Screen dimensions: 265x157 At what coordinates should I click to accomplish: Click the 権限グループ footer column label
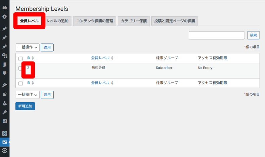coord(167,83)
